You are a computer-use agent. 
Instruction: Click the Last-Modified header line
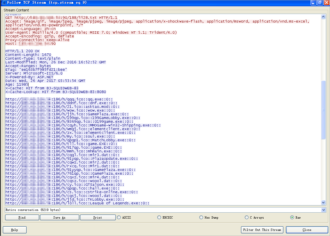(55, 62)
